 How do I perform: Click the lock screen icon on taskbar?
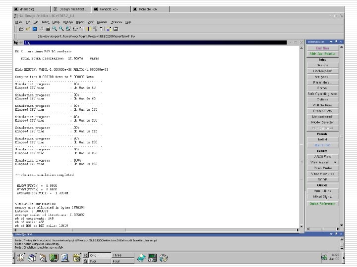(x=85, y=261)
